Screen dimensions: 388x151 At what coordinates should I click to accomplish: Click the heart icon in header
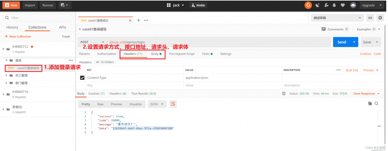coord(343,5)
